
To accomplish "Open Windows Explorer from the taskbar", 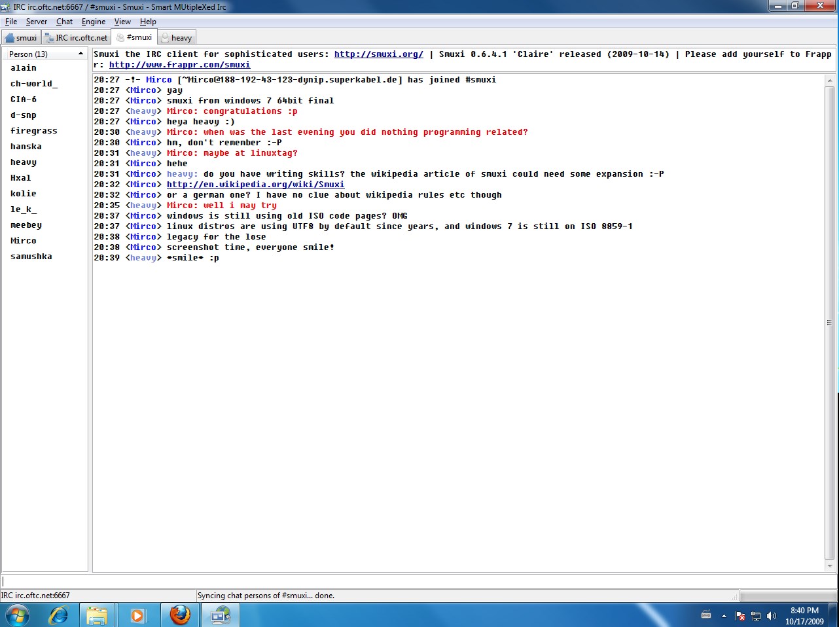I will pos(97,615).
